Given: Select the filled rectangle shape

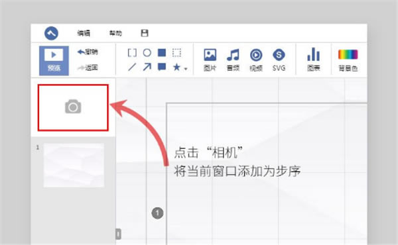Looking at the screenshot, I should coord(162,53).
